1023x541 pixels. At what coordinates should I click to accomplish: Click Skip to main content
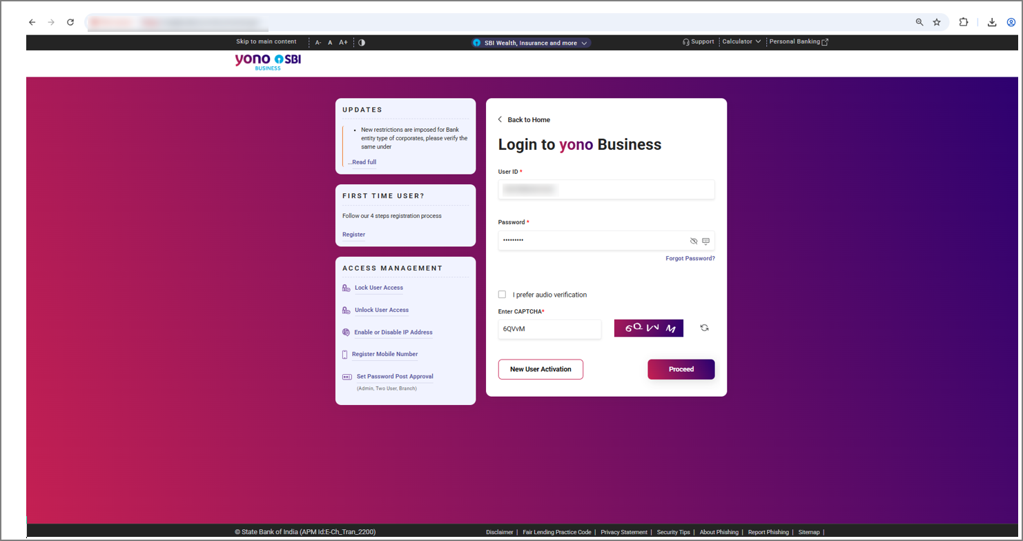[x=266, y=41]
